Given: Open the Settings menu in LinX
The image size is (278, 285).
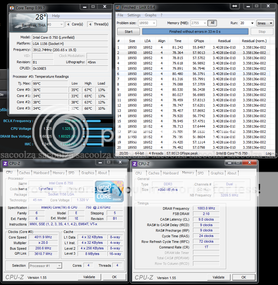Looking at the screenshot, I should click(134, 15).
